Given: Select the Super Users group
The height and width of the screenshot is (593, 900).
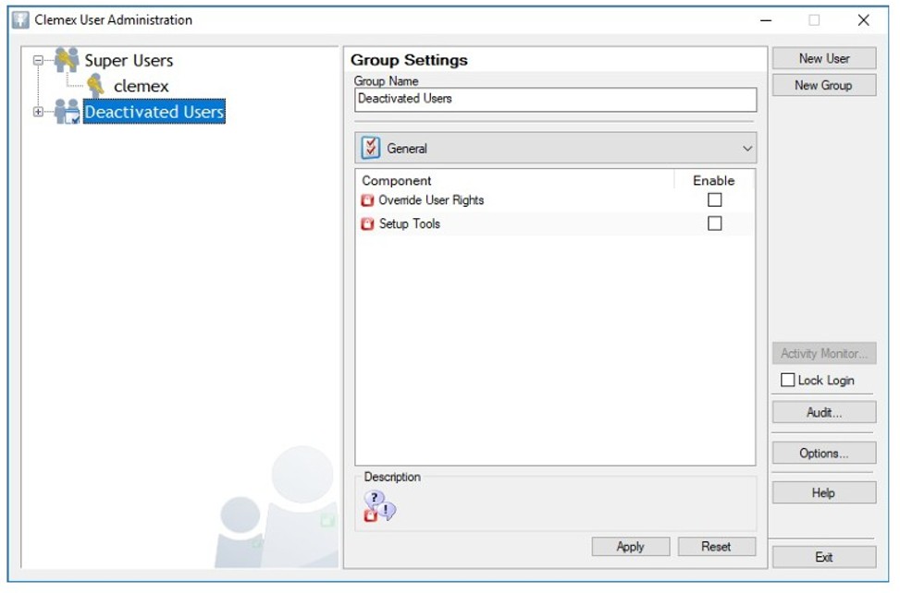Looking at the screenshot, I should tap(129, 60).
